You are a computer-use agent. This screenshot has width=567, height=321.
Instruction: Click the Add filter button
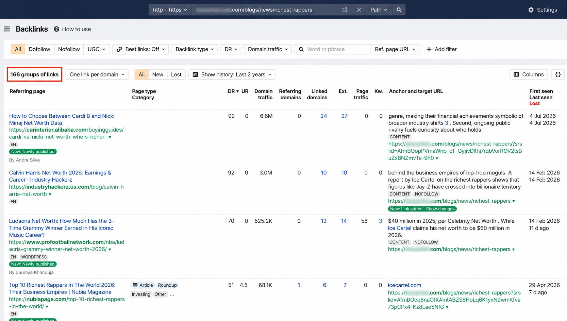click(x=441, y=49)
